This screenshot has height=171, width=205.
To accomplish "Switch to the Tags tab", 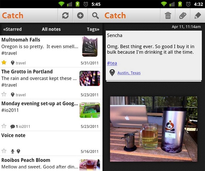I will pos(93,29).
